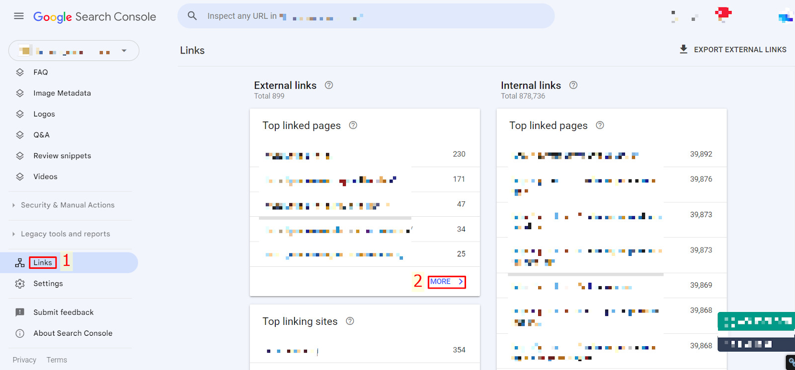Click the search magnifier icon
Screen dimensions: 795x370
[x=192, y=16]
